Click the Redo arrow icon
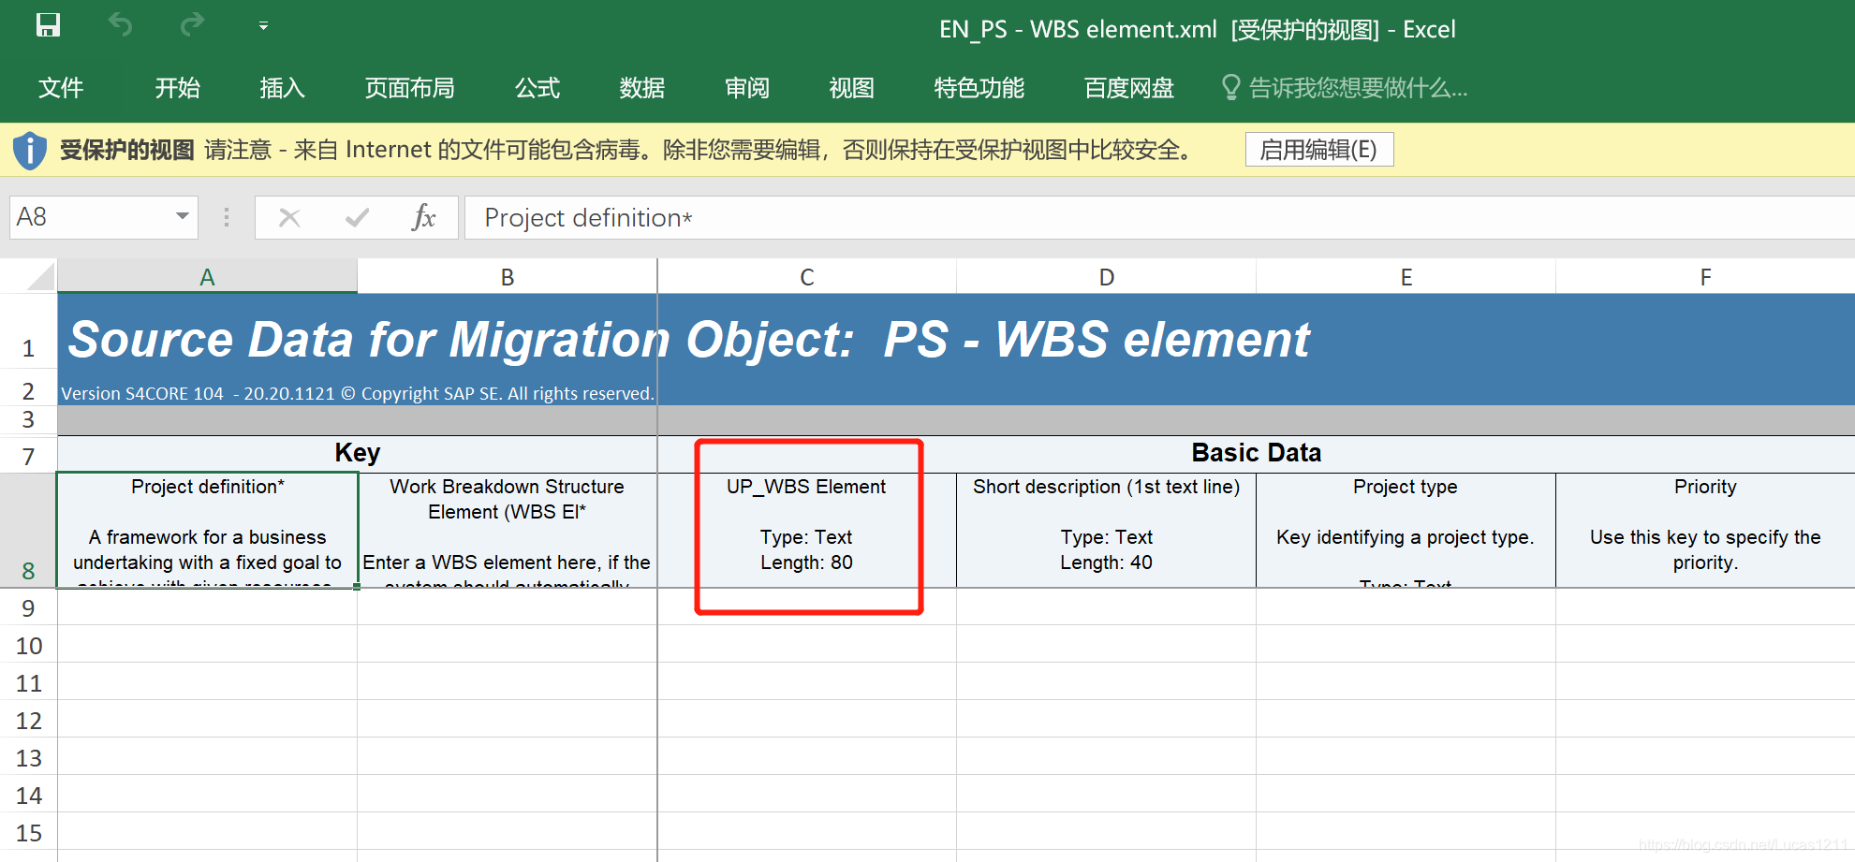The height and width of the screenshot is (862, 1855). (192, 25)
